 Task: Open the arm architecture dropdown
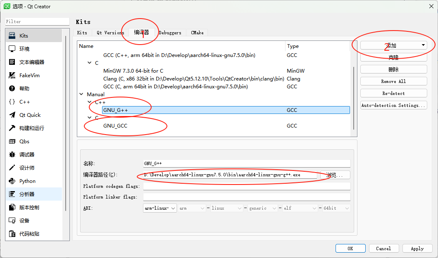(x=192, y=208)
